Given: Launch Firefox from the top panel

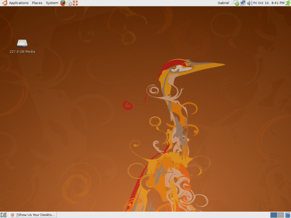Looking at the screenshot, I should [63, 3].
